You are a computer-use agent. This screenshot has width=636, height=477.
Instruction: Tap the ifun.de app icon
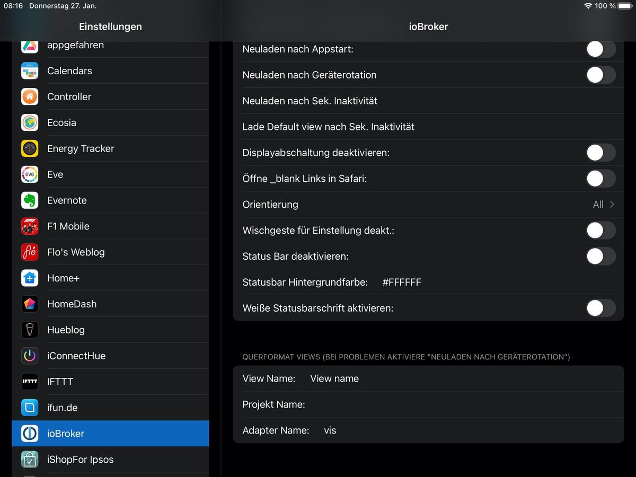tap(30, 408)
